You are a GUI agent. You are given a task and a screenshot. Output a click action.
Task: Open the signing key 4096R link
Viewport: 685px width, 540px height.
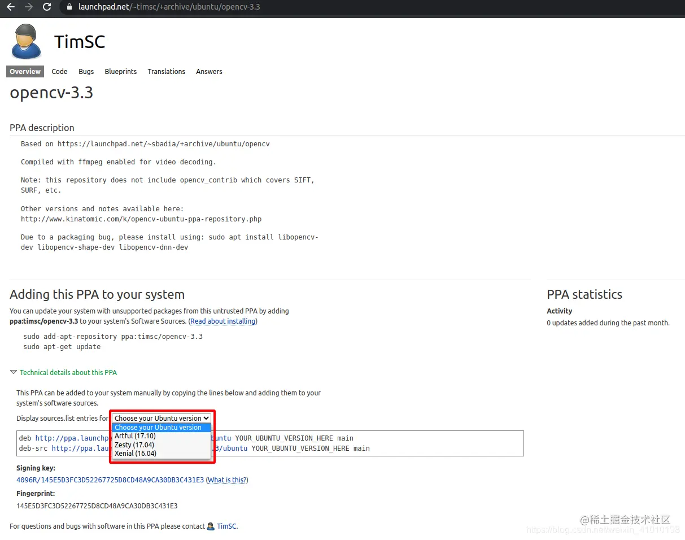coord(110,480)
